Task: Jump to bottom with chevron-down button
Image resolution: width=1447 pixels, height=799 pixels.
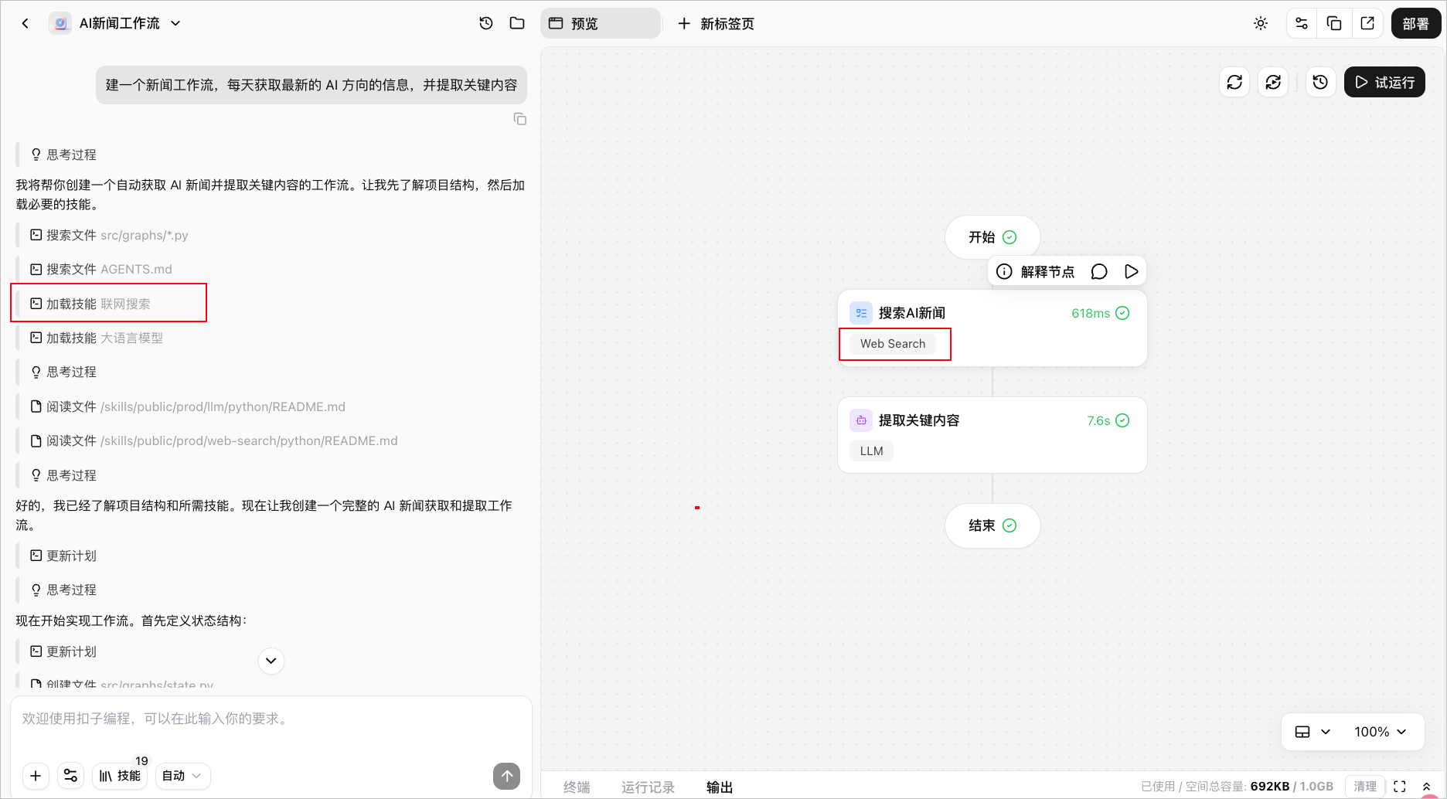Action: click(x=271, y=661)
